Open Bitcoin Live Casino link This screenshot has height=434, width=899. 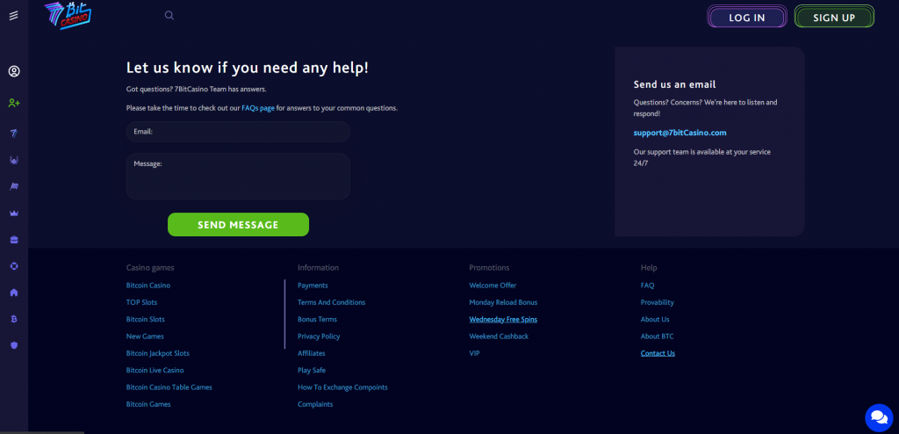coord(155,370)
